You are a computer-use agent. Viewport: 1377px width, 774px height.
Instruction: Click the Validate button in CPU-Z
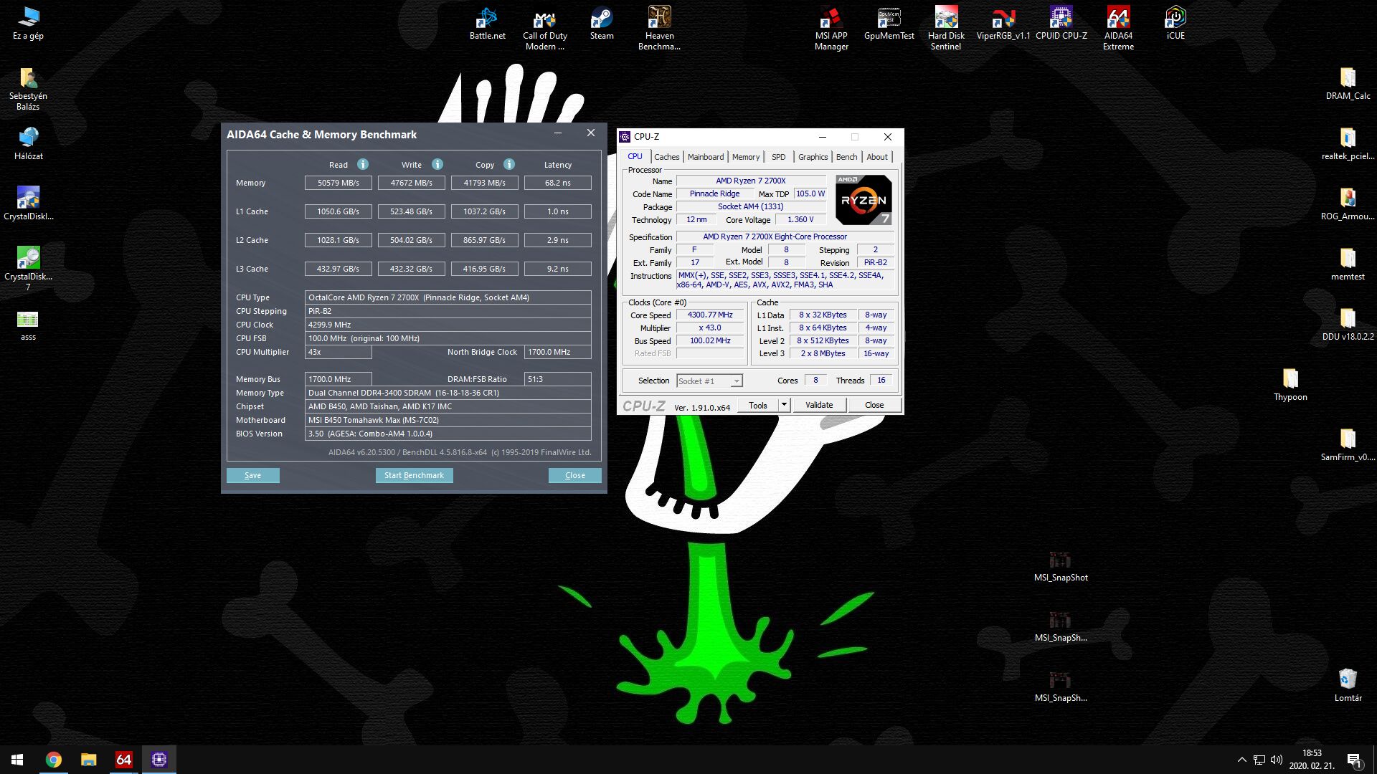[819, 405]
